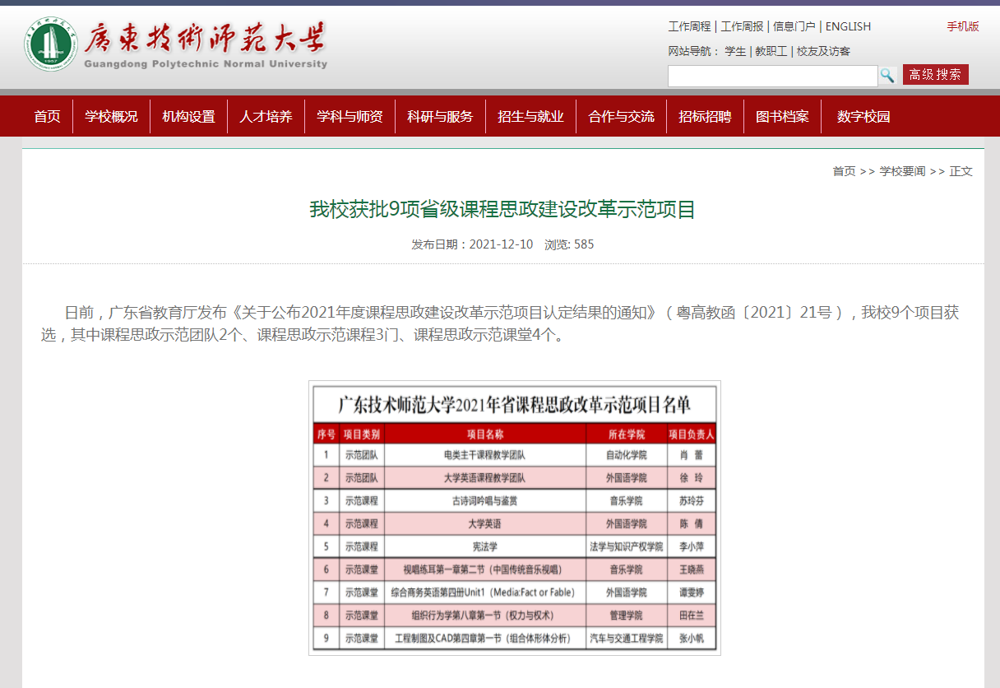This screenshot has height=688, width=1000.
Task: Click 学校要闻 in the breadcrumb
Action: (902, 171)
